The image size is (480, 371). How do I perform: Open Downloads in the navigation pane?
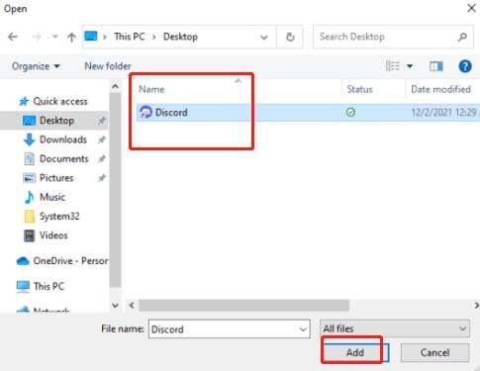click(63, 139)
